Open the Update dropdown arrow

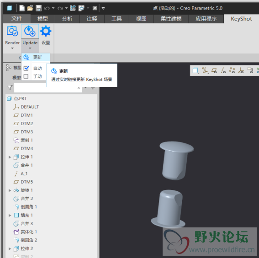click(x=30, y=48)
